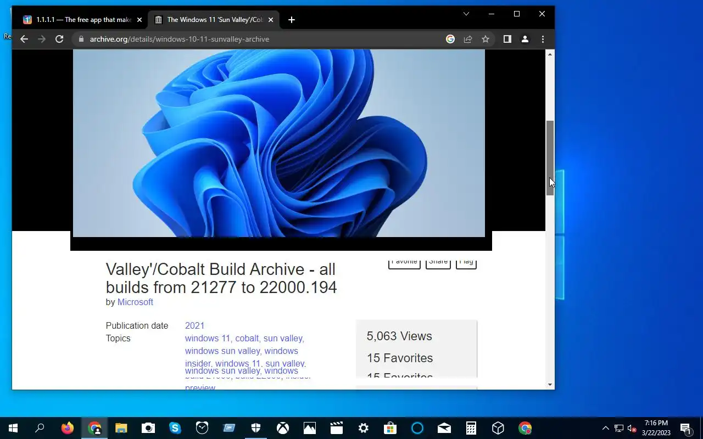
Task: Go back to the previous page
Action: click(24, 39)
